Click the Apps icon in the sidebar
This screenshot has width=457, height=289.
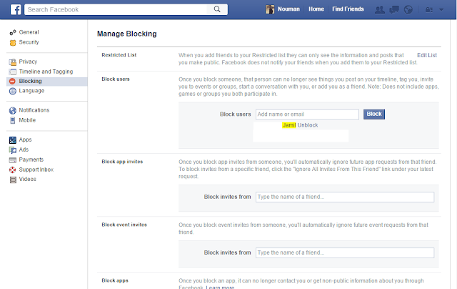coord(13,140)
